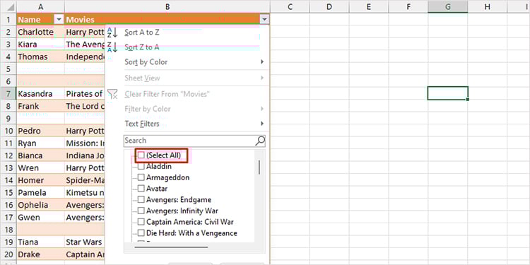The image size is (530, 265).
Task: Click the Sort Z to A icon
Action: click(112, 47)
